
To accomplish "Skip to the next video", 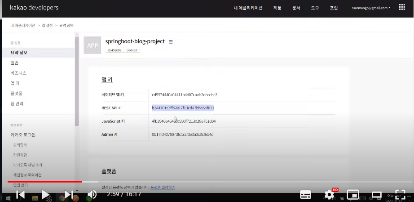I will (x=69, y=195).
